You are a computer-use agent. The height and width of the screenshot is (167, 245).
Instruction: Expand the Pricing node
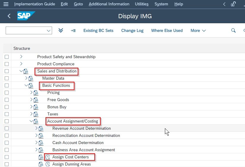pyautogui.click(x=31, y=92)
